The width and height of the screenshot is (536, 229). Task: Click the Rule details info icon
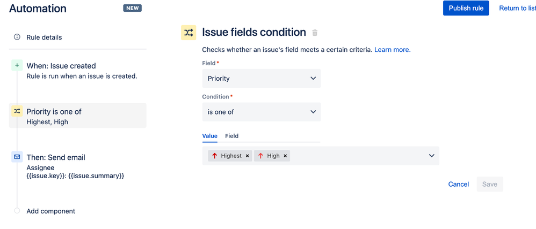coord(17,37)
